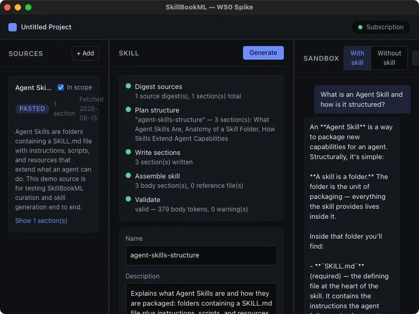The width and height of the screenshot is (419, 314).
Task: Click '3 section(s) written' text
Action: tap(164, 162)
